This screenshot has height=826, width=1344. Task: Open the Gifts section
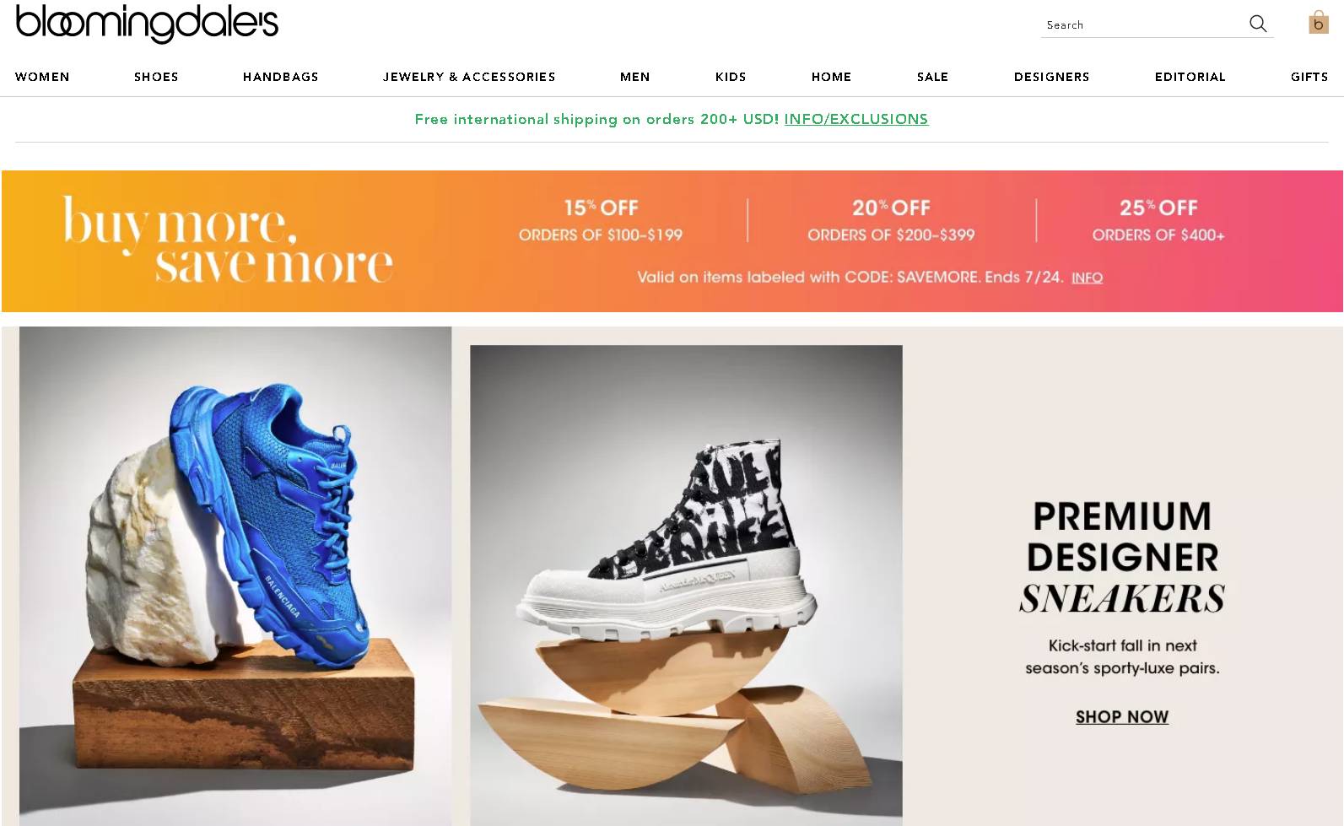coord(1309,77)
